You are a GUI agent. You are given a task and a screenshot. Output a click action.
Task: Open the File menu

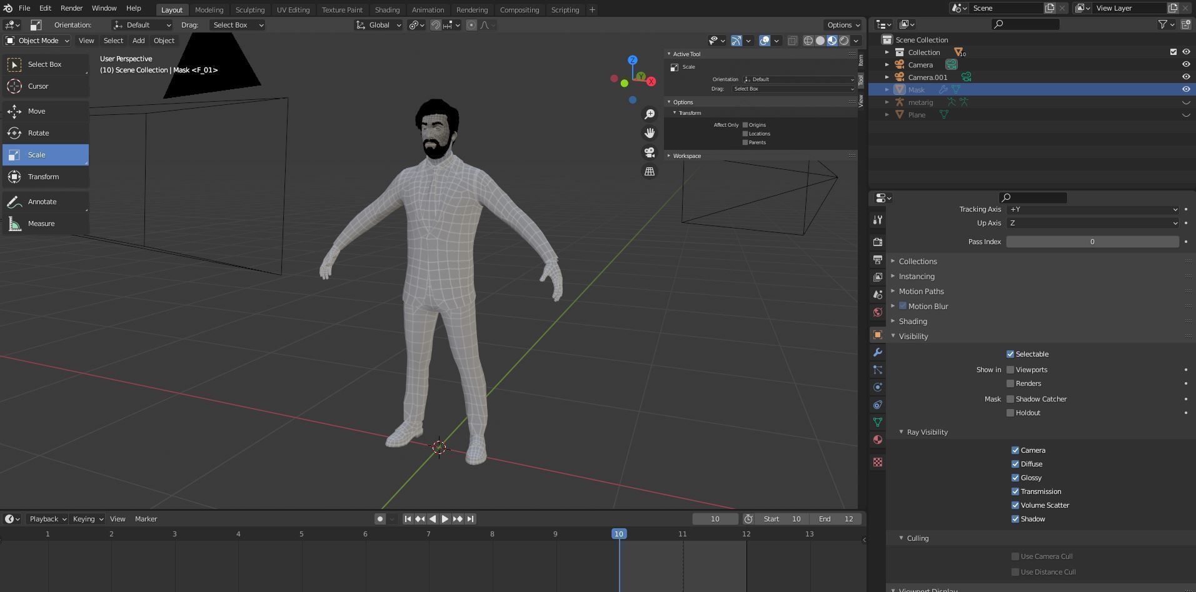[24, 8]
